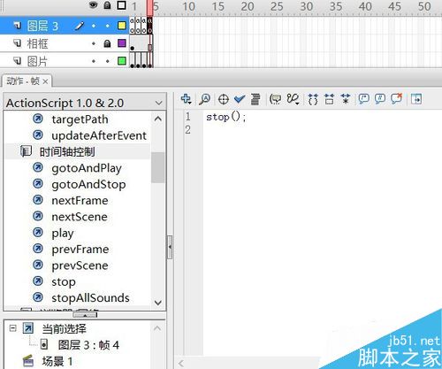442x369 pixels.
Task: Click the gotoAndPlay action icon
Action: click(38, 167)
